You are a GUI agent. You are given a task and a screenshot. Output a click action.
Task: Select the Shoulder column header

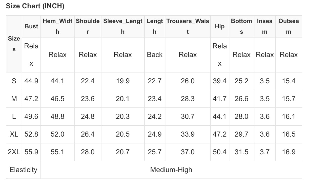[88, 26]
